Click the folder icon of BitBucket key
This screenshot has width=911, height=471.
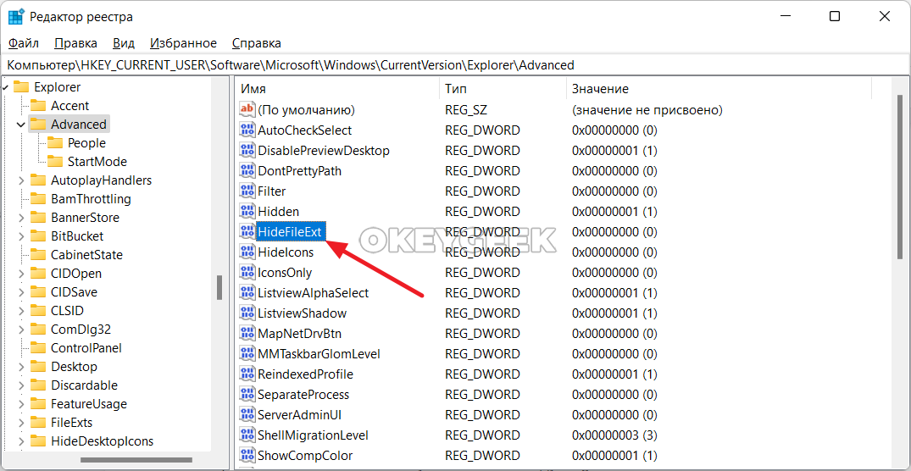(37, 236)
